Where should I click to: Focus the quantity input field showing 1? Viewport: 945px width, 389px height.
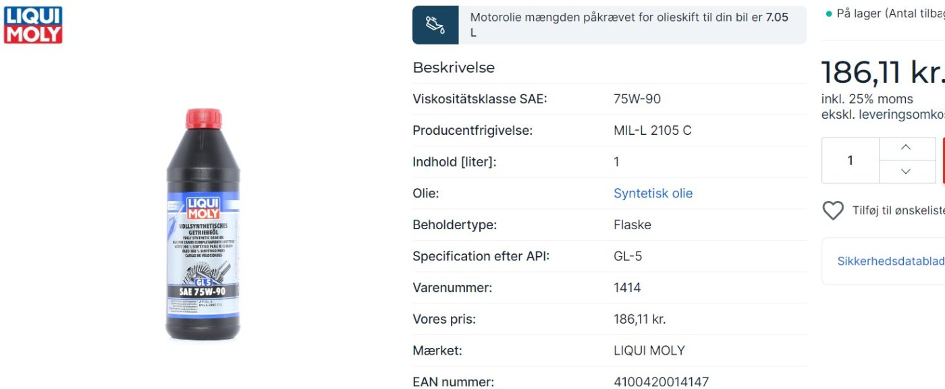coord(850,160)
